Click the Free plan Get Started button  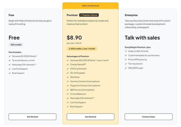pyautogui.click(x=32, y=117)
